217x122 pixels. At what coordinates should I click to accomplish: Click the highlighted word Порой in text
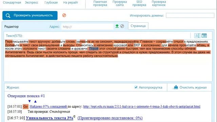click(x=94, y=48)
